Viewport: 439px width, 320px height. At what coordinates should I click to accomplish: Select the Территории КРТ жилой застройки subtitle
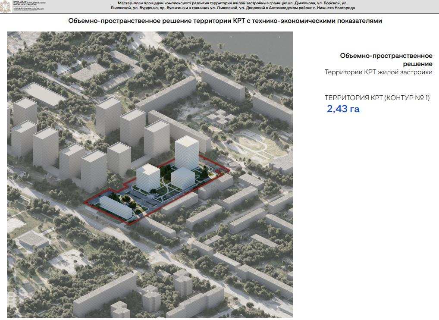coord(378,72)
